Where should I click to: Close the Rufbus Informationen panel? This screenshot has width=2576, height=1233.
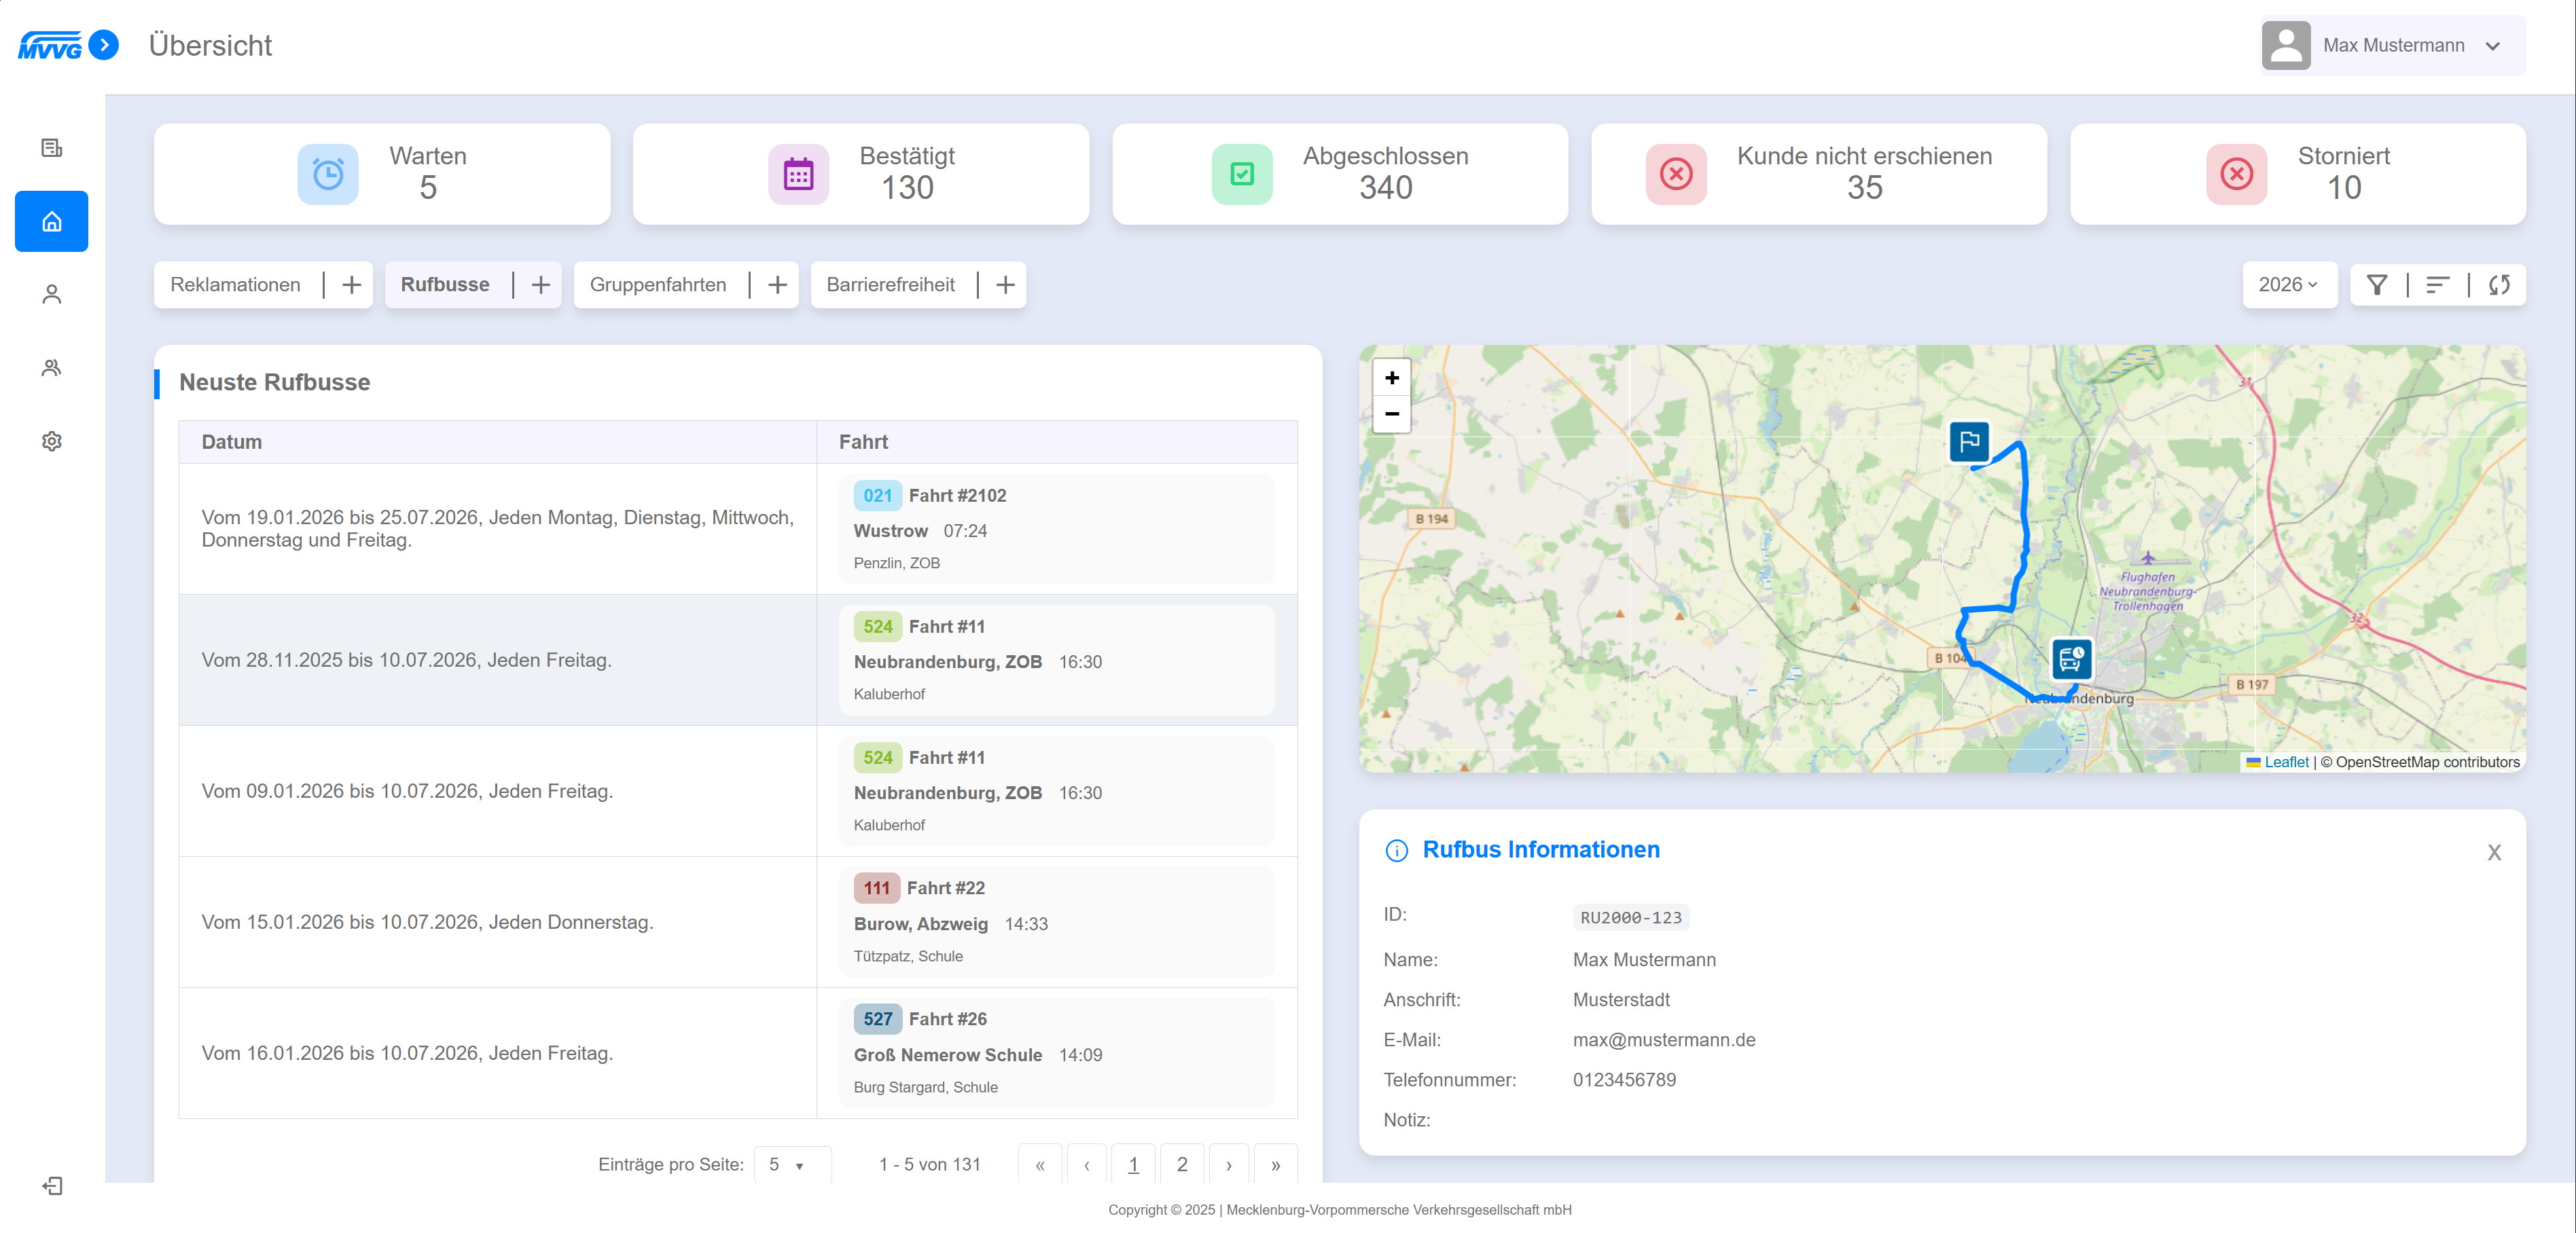(2493, 852)
